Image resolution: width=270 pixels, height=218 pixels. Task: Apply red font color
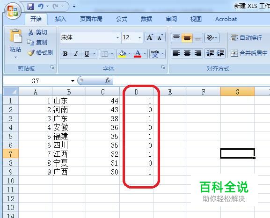point(138,54)
